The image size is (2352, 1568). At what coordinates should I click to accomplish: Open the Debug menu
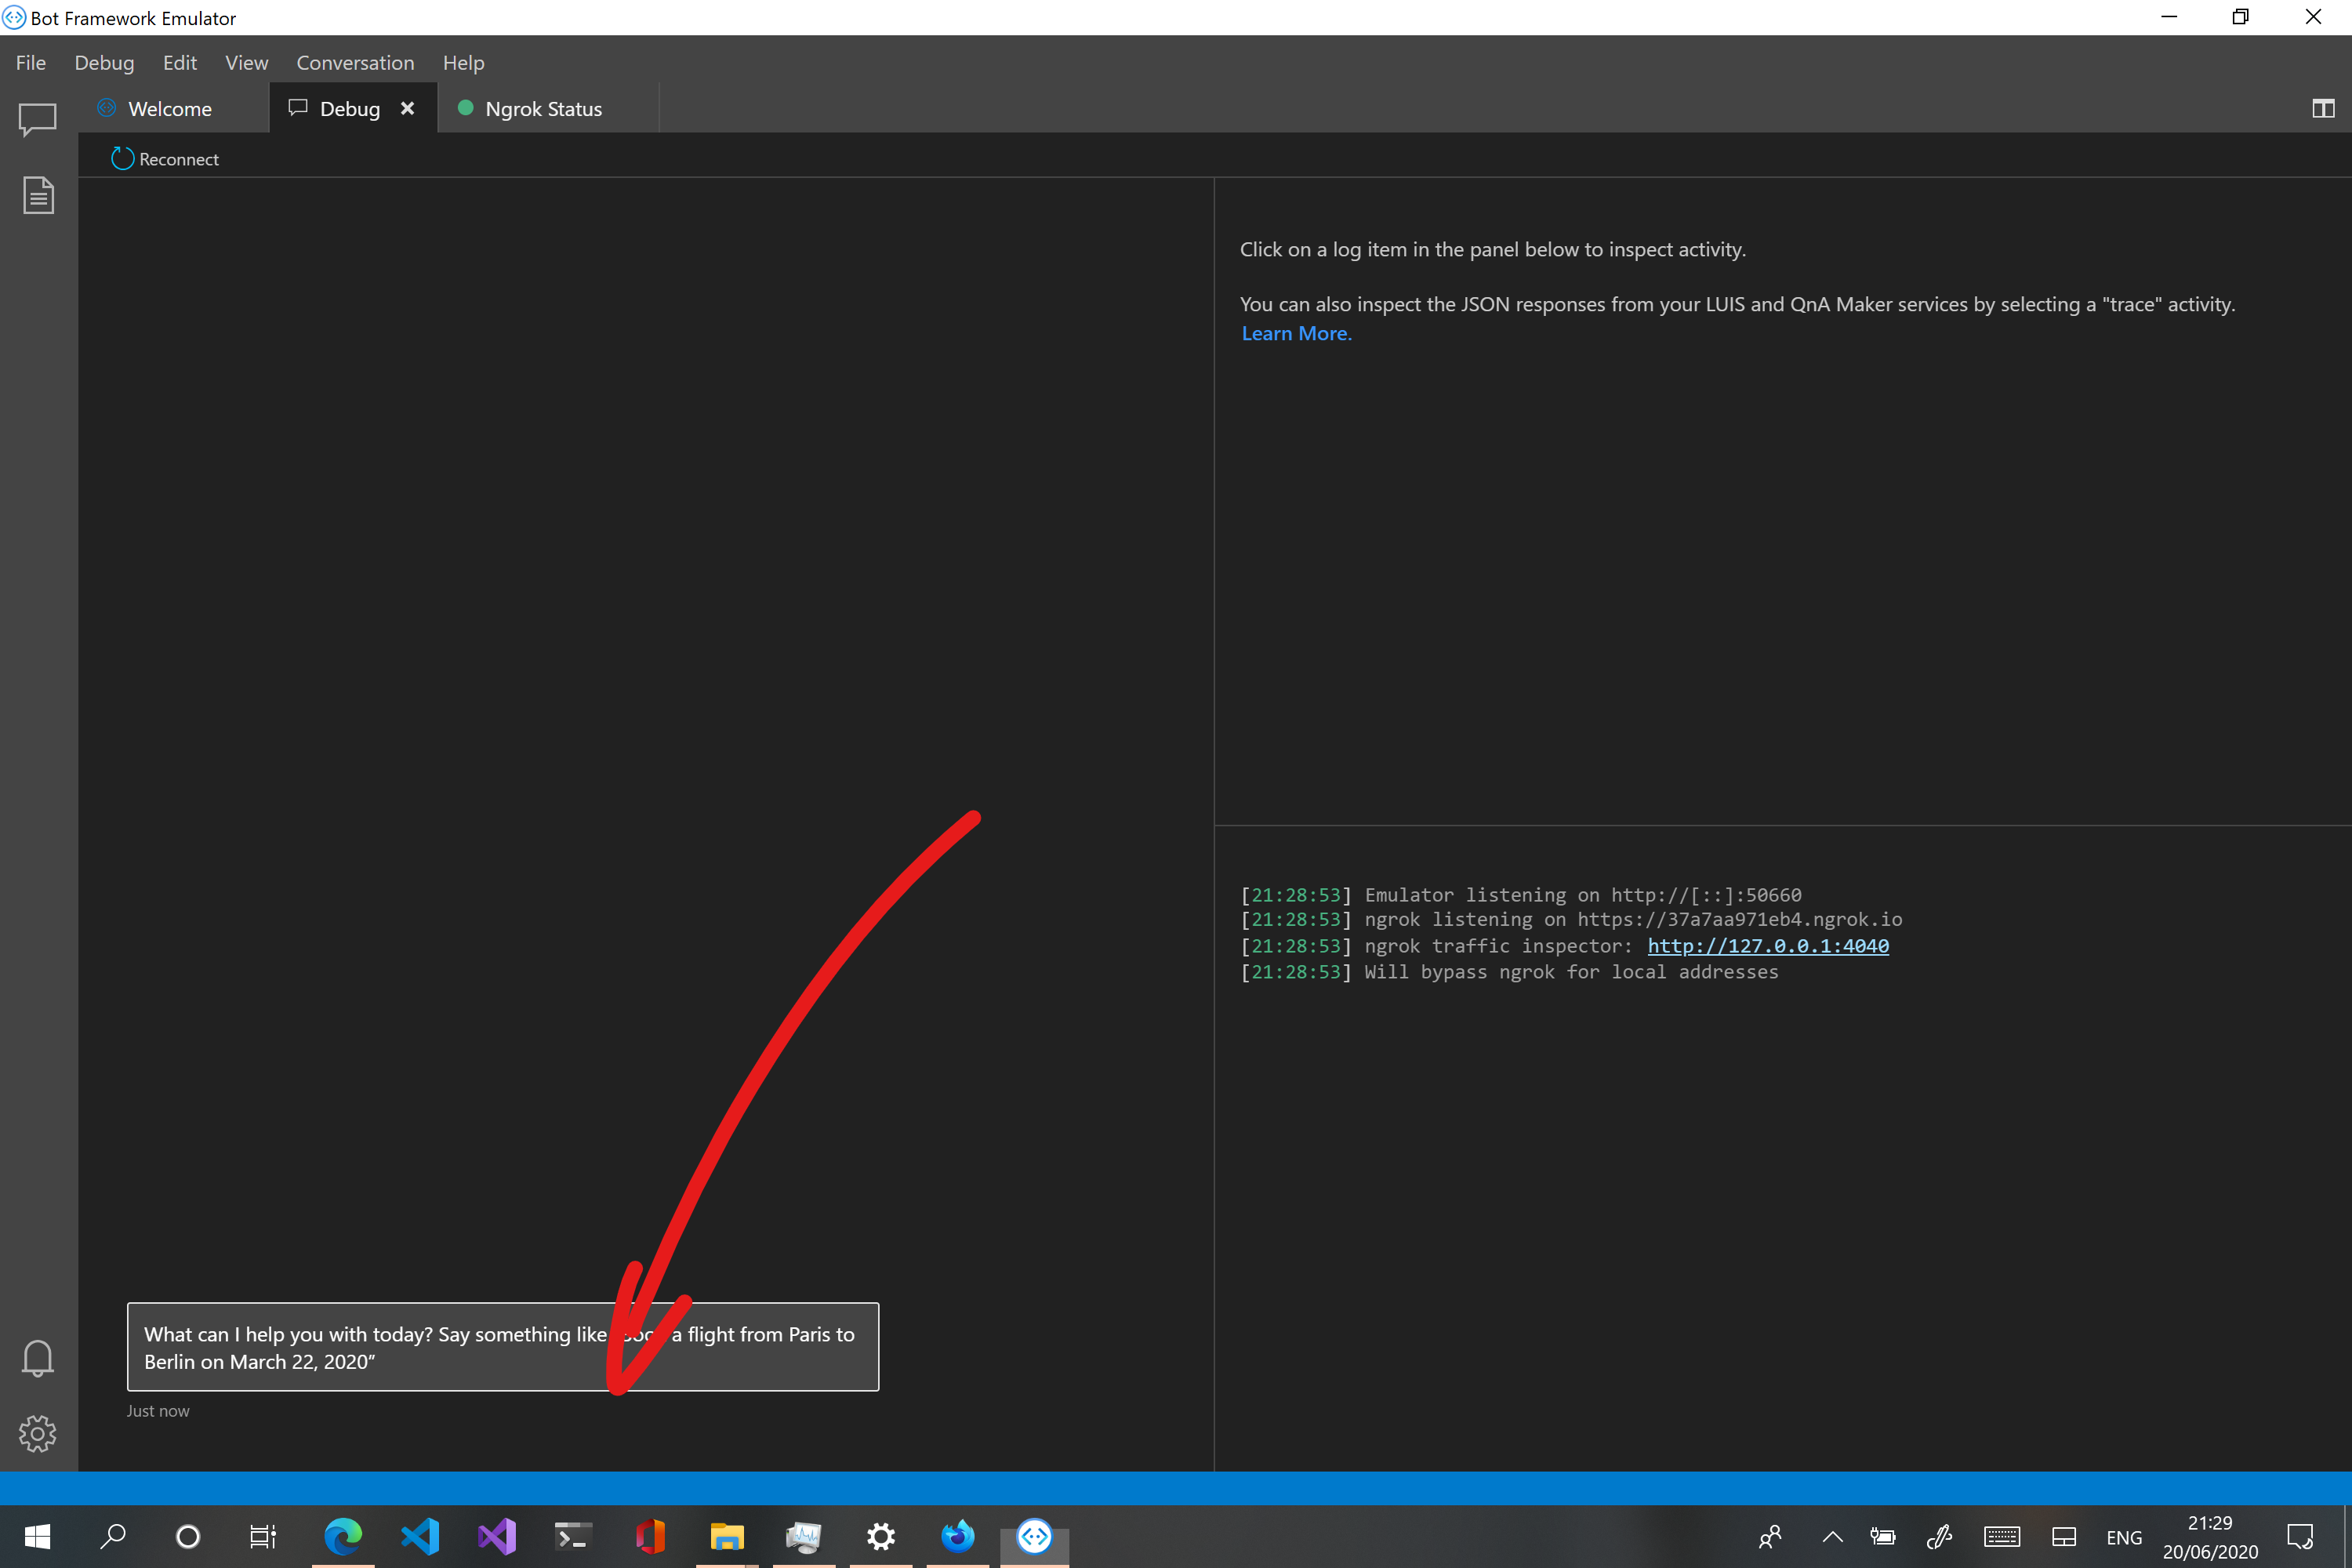tap(104, 62)
